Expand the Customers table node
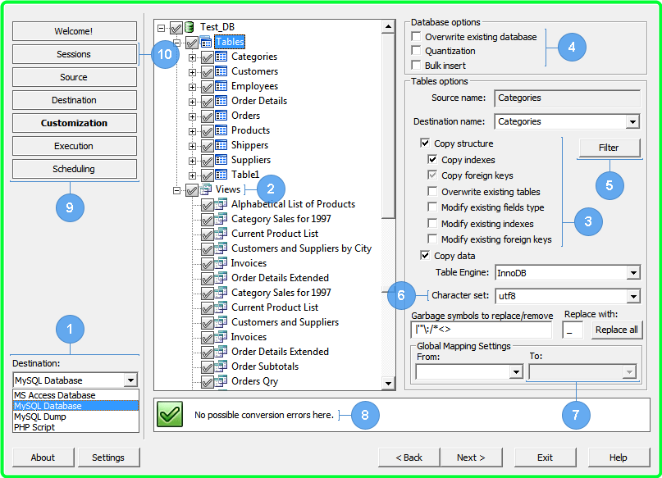Viewport: 662px width, 478px height. pyautogui.click(x=193, y=71)
